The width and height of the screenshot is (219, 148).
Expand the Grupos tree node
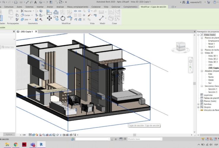click(199, 107)
